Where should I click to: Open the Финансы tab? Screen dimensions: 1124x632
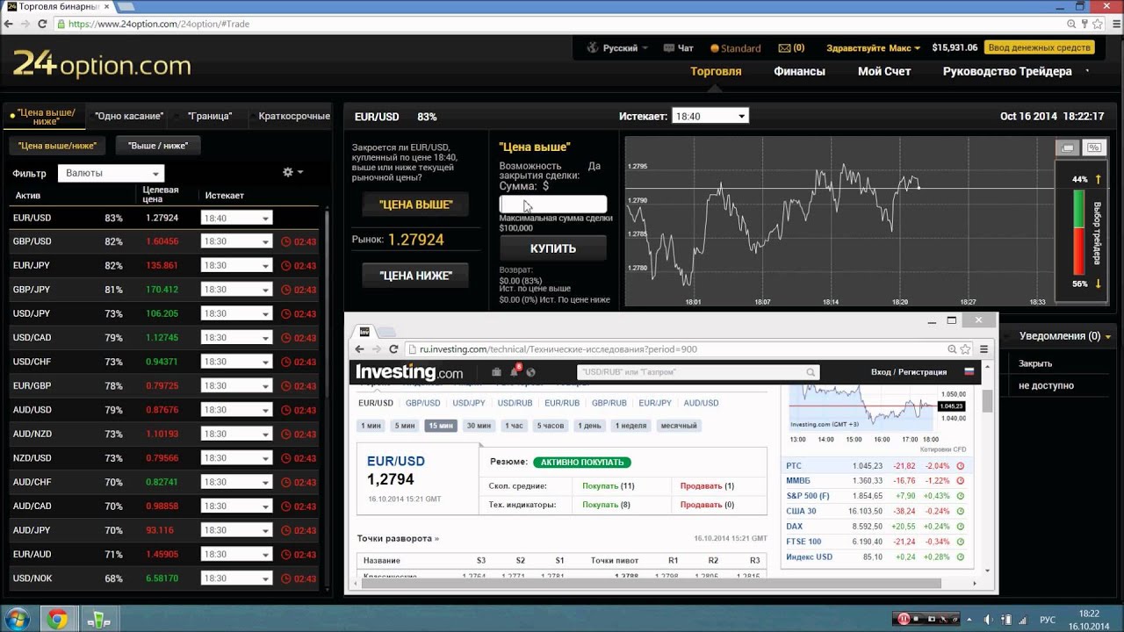coord(799,72)
